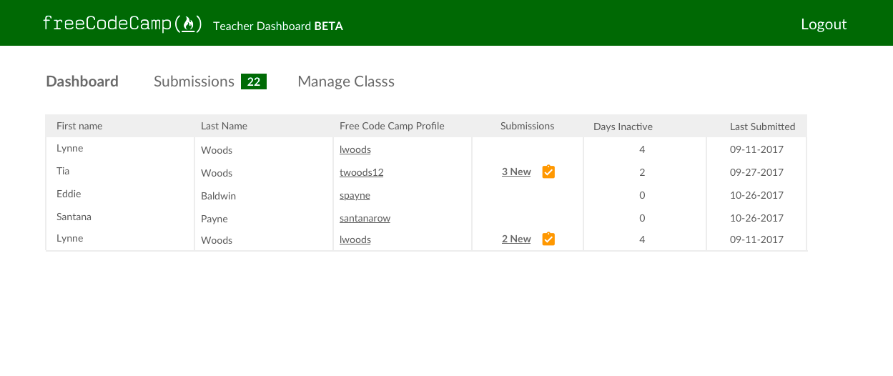Open the Submissions tab

tap(194, 81)
